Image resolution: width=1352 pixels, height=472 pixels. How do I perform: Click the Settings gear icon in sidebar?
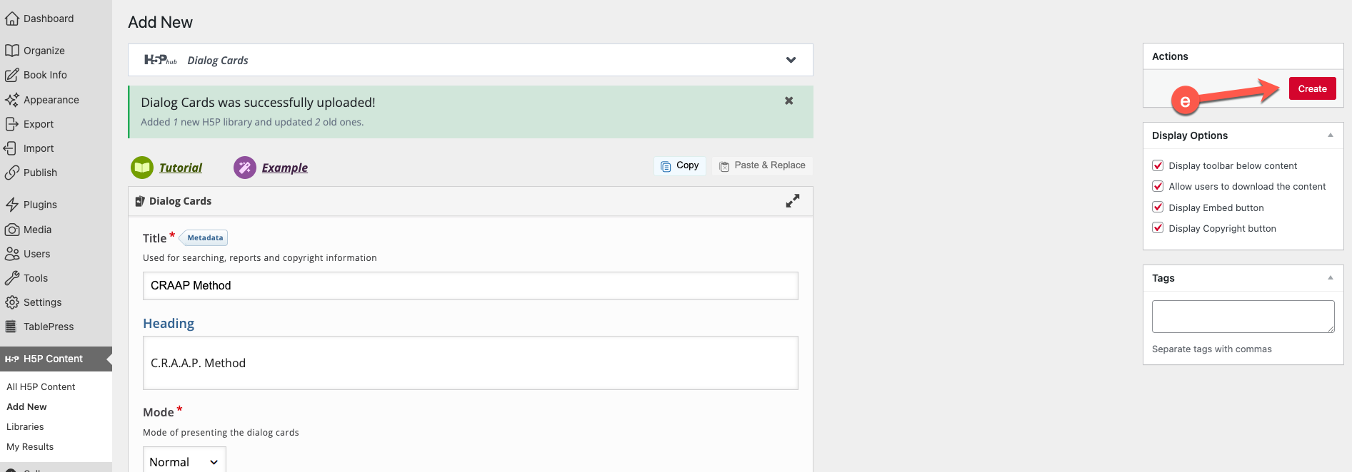[12, 302]
